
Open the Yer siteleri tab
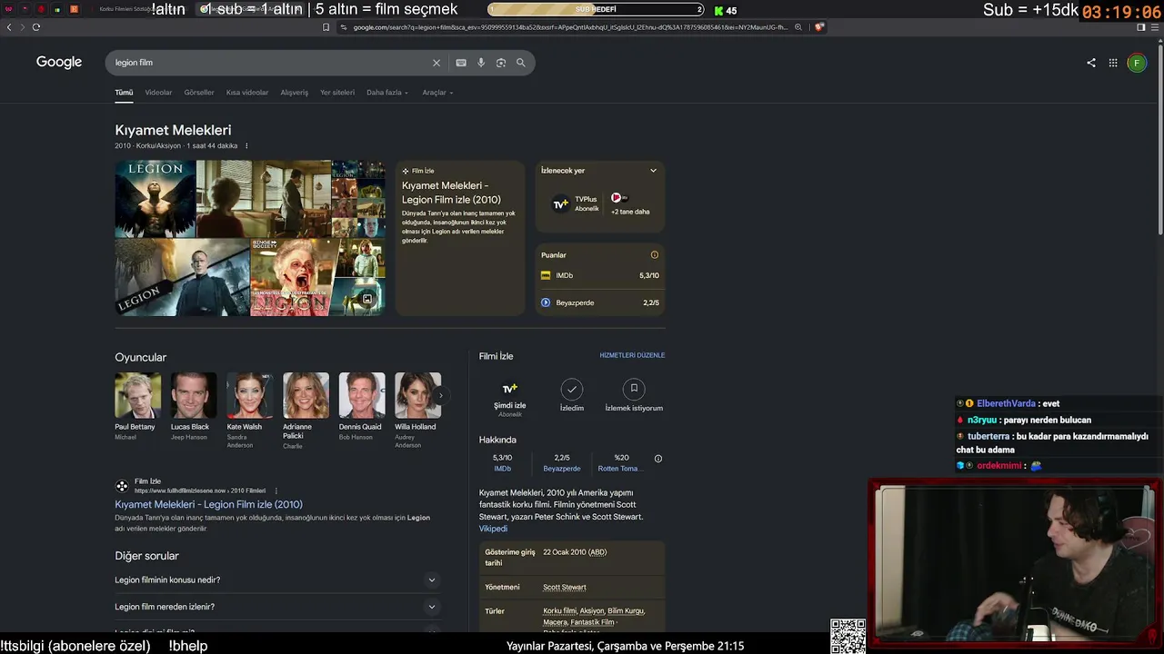(337, 93)
